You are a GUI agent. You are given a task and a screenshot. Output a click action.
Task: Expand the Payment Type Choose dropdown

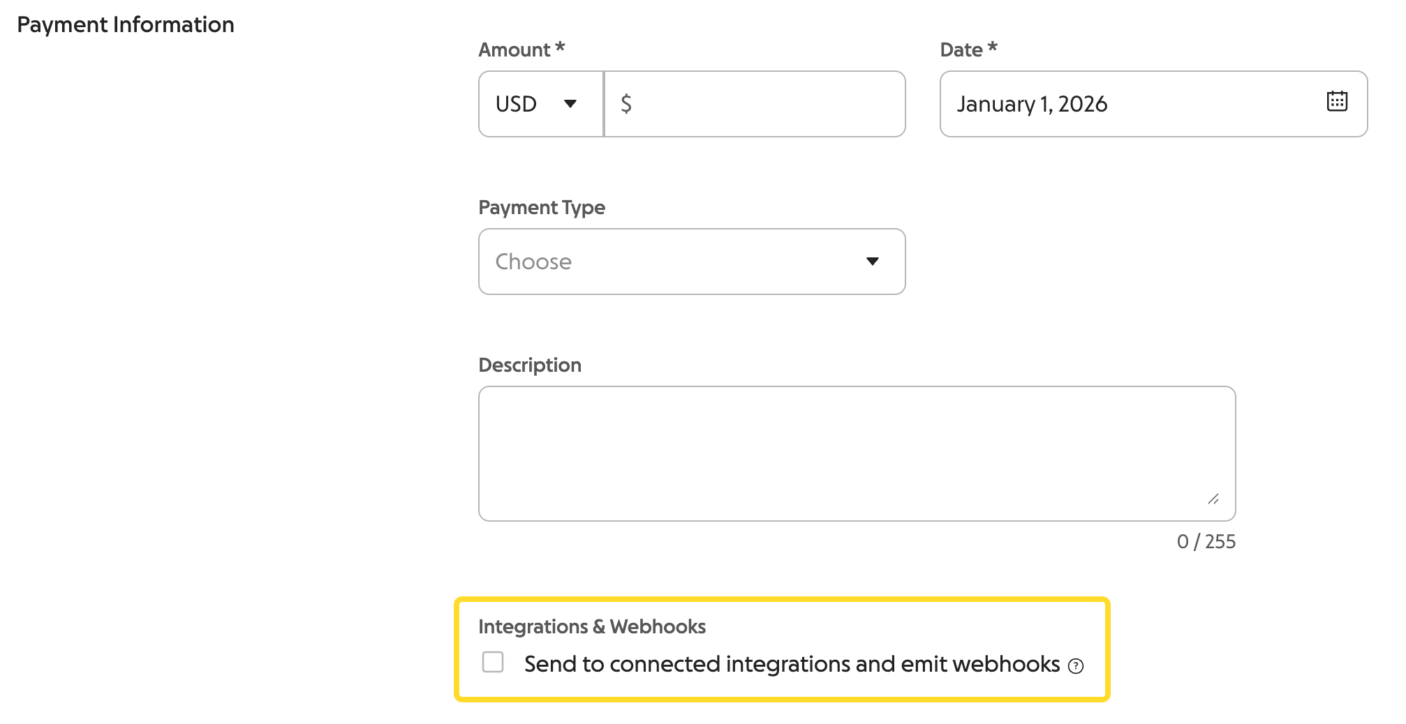point(692,262)
